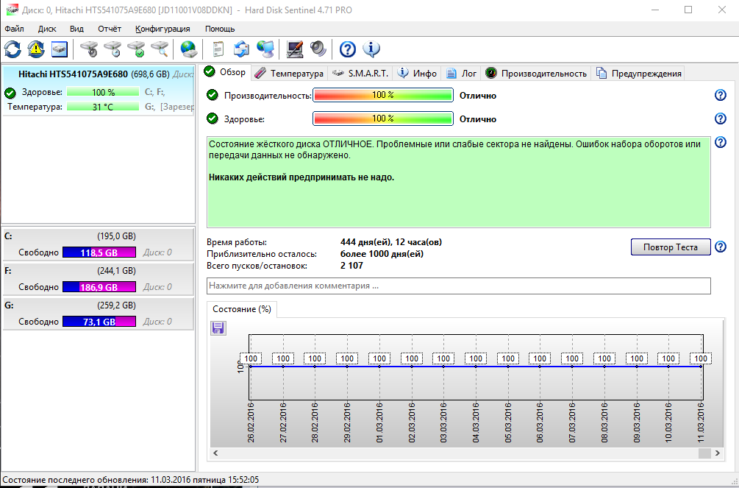Click the send email report toolbar icon
This screenshot has width=739, height=488.
pos(242,49)
